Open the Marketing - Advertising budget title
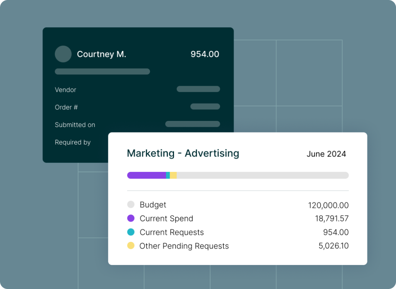This screenshot has height=289, width=396. [183, 153]
